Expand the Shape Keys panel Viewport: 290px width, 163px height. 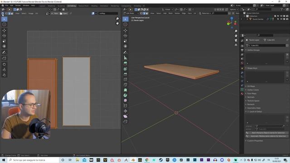tap(252, 68)
